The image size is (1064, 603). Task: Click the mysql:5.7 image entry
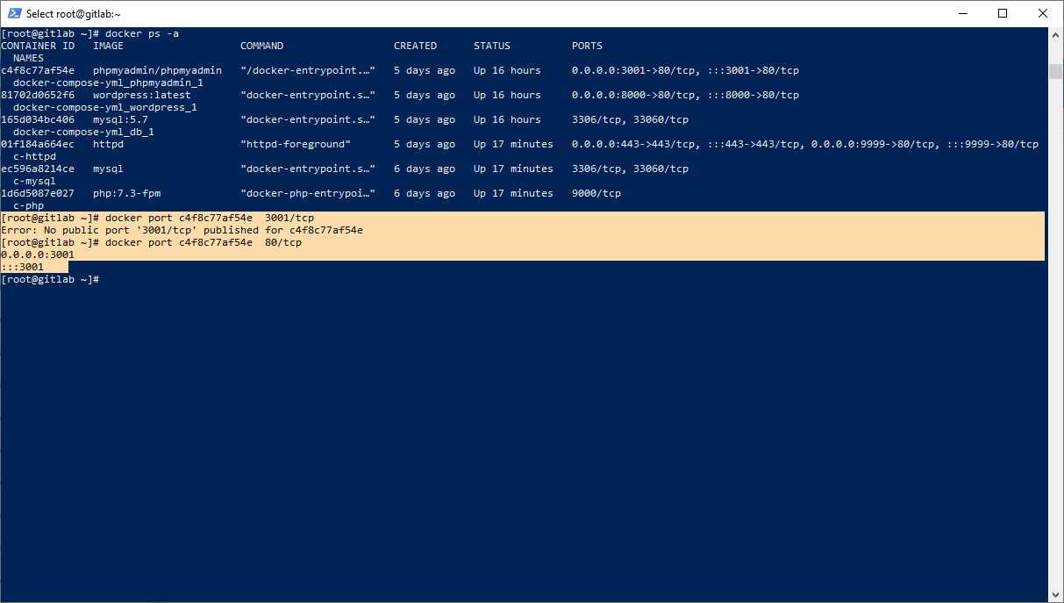pyautogui.click(x=120, y=119)
